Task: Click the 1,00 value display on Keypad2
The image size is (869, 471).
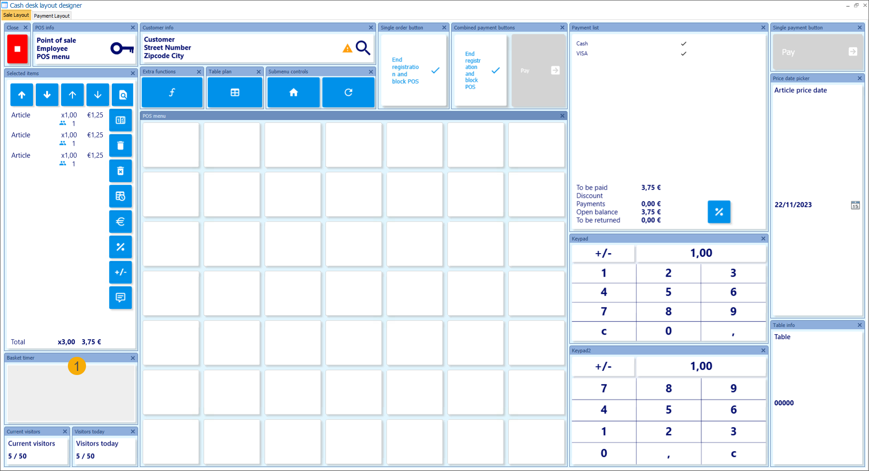Action: point(701,366)
